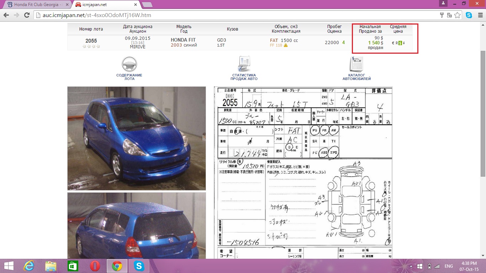Open the ENG input language selector
This screenshot has width=486, height=273.
click(x=449, y=266)
